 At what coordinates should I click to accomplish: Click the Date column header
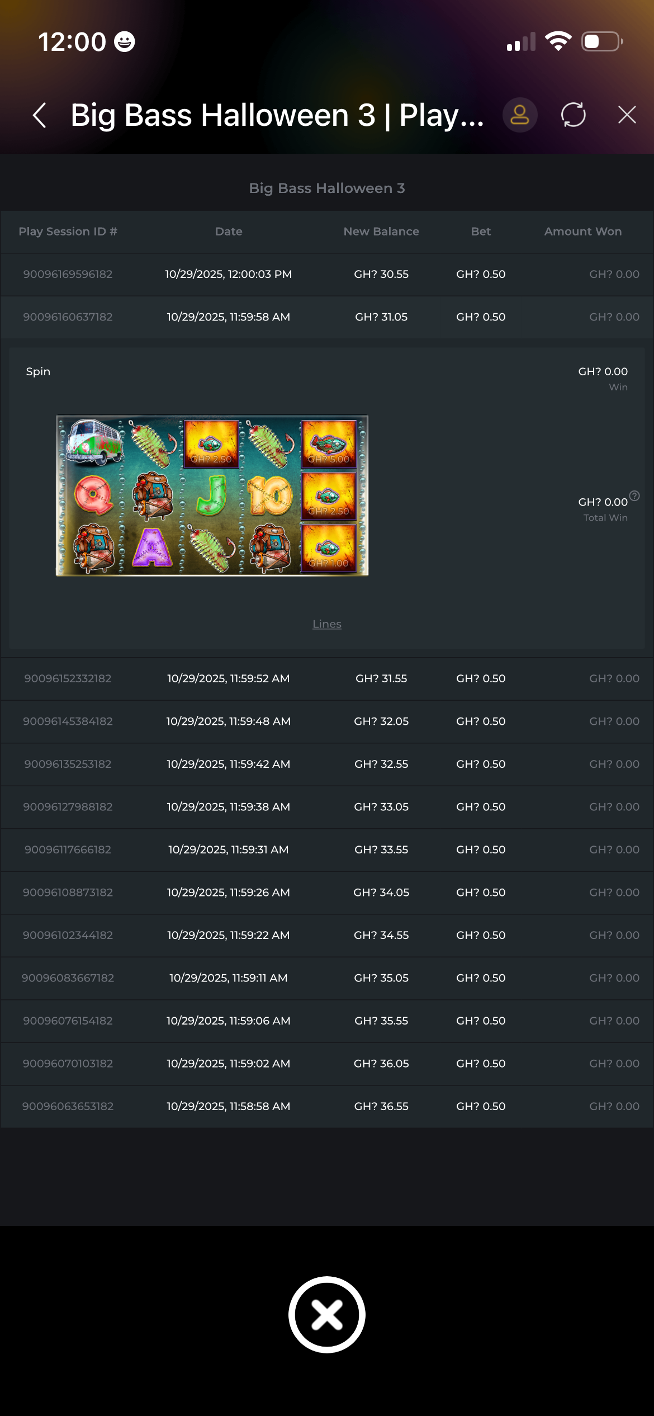[229, 232]
